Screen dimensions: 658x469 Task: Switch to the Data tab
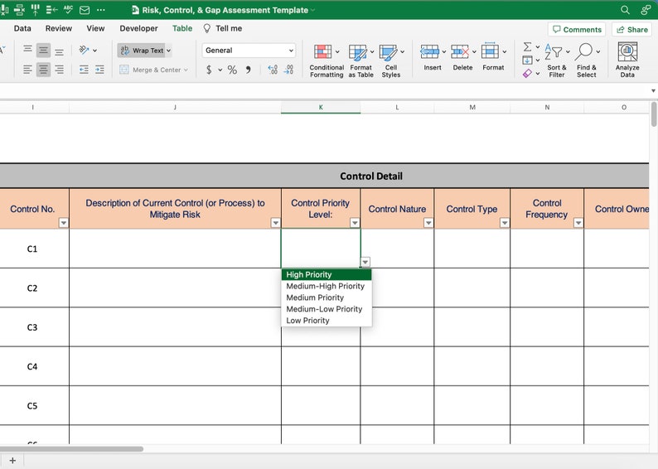click(x=22, y=28)
